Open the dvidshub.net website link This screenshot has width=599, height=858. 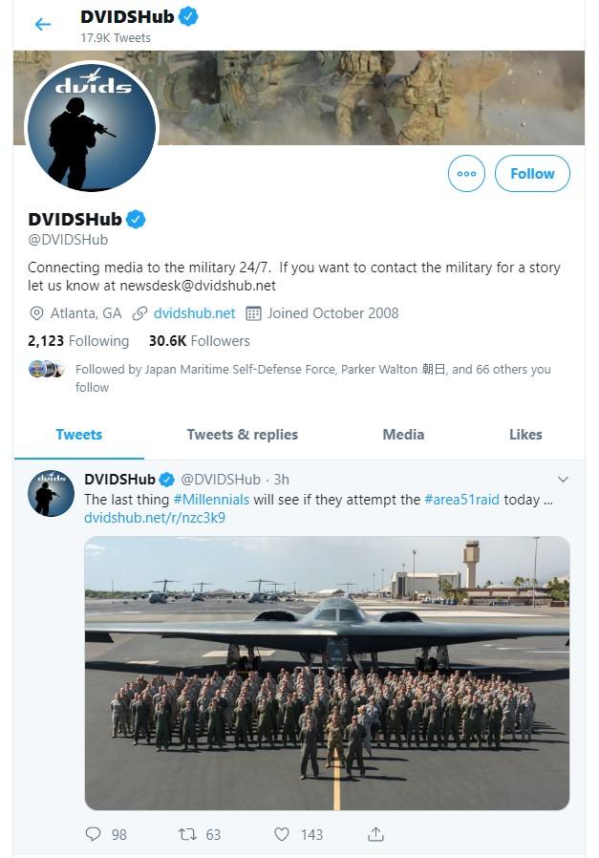click(x=194, y=313)
